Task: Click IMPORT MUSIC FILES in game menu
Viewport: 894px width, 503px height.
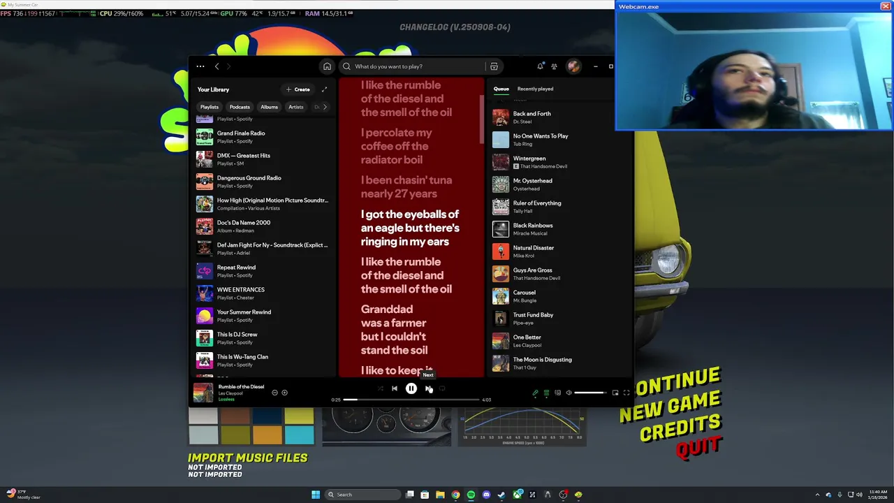Action: click(247, 458)
